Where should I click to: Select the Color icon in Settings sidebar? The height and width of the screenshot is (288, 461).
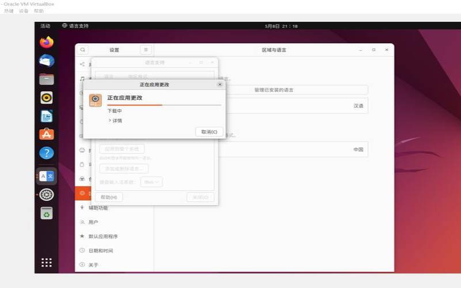[82, 179]
